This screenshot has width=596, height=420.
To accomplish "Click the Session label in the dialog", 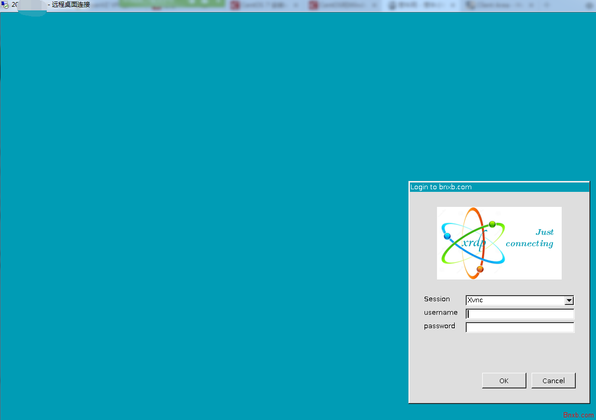I will click(436, 299).
